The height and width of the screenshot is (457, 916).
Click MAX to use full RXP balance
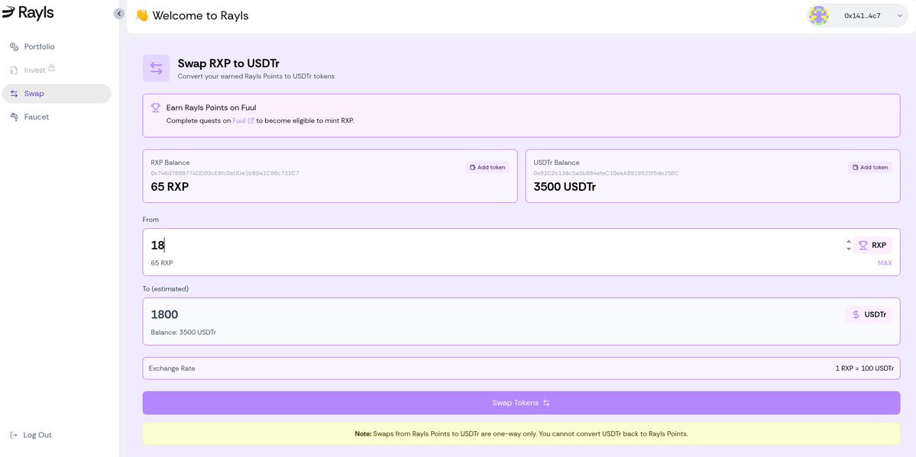coord(884,262)
